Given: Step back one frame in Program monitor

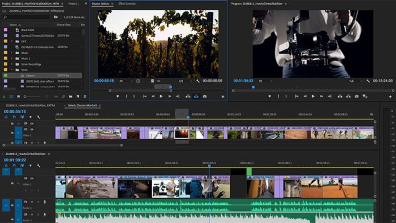Looking at the screenshot, I should click(x=305, y=96).
